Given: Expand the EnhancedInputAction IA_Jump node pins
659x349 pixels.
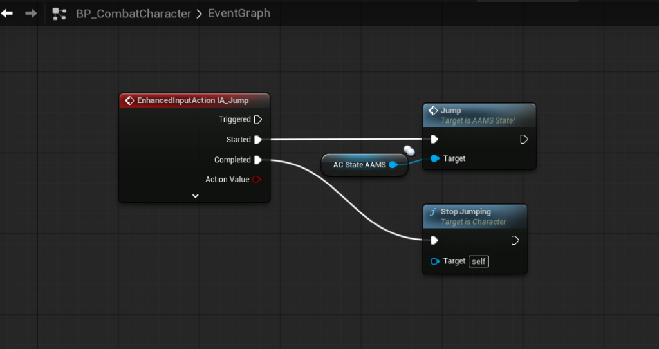Looking at the screenshot, I should tap(196, 196).
